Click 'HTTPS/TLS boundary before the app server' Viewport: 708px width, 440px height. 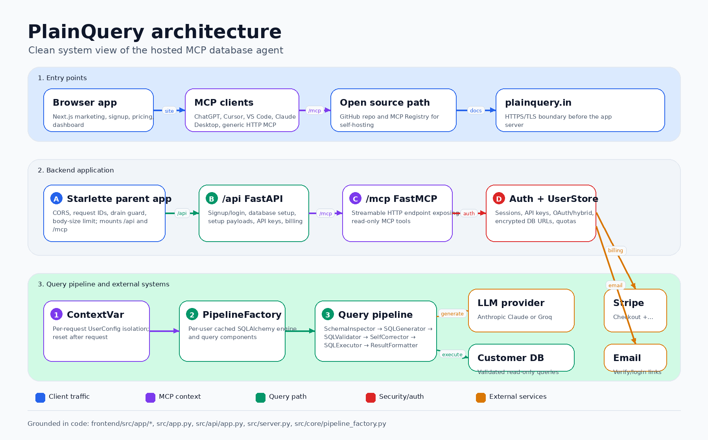(558, 121)
